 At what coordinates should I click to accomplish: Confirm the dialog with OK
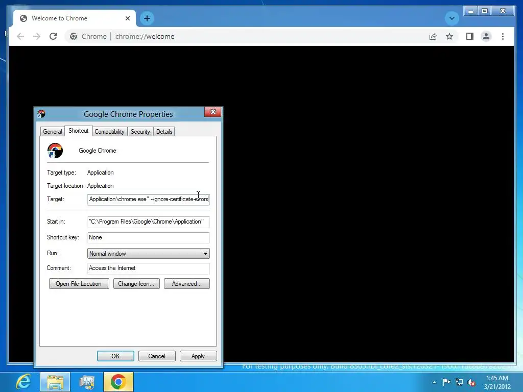pos(115,356)
